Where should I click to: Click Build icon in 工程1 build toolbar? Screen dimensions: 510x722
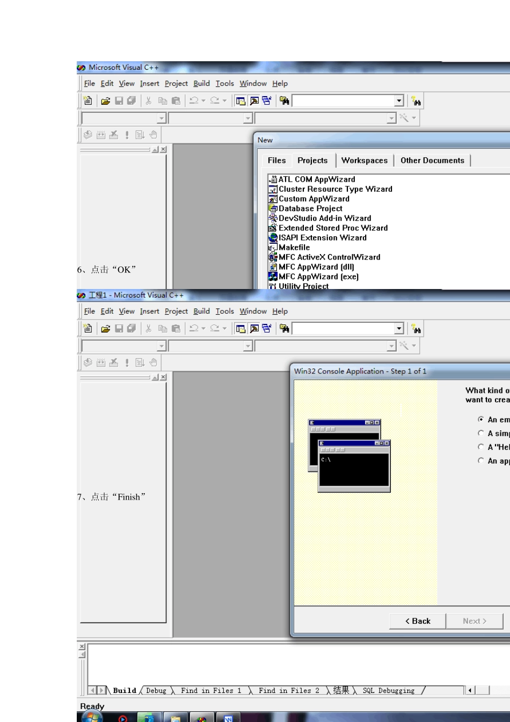click(x=101, y=363)
